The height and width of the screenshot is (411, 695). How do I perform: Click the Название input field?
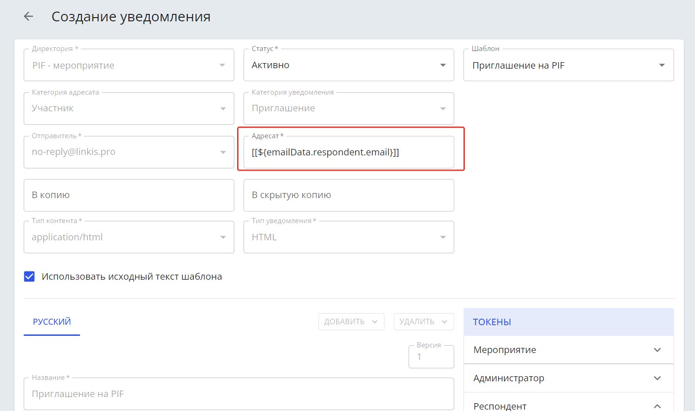click(239, 394)
